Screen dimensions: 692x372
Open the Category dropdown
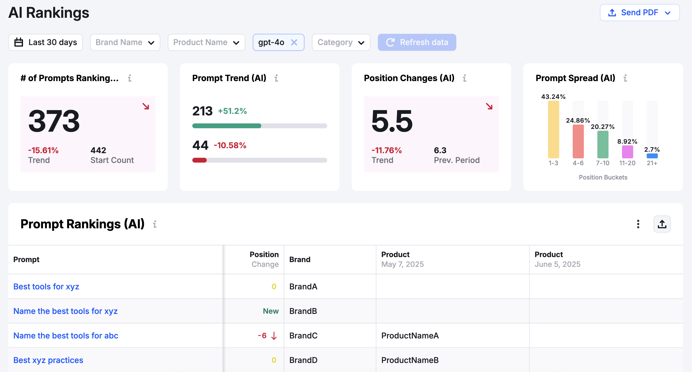pos(341,42)
